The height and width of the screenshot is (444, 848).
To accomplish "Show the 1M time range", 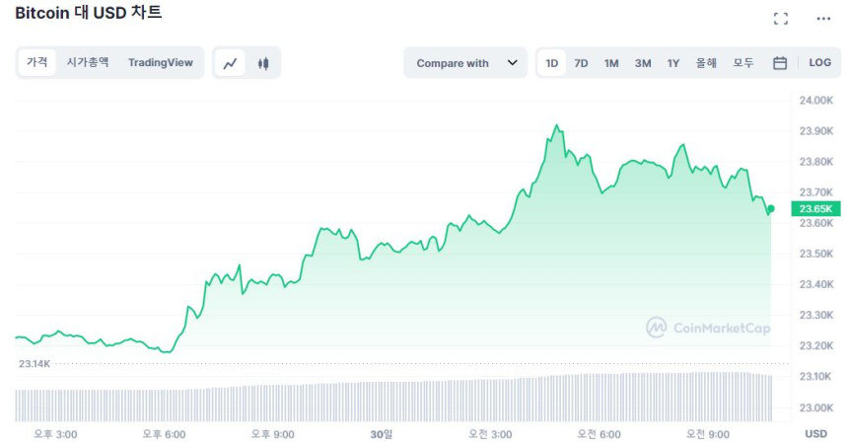I will [x=611, y=63].
